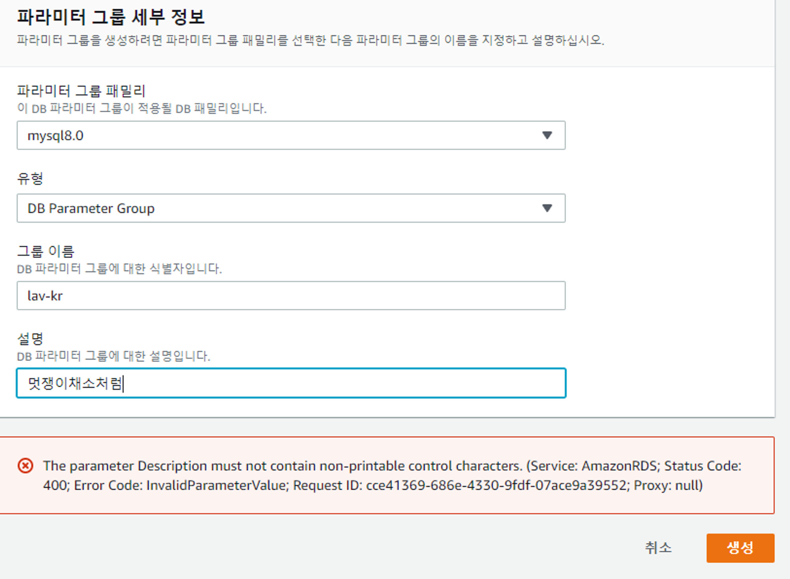Click the red error X icon

26,466
